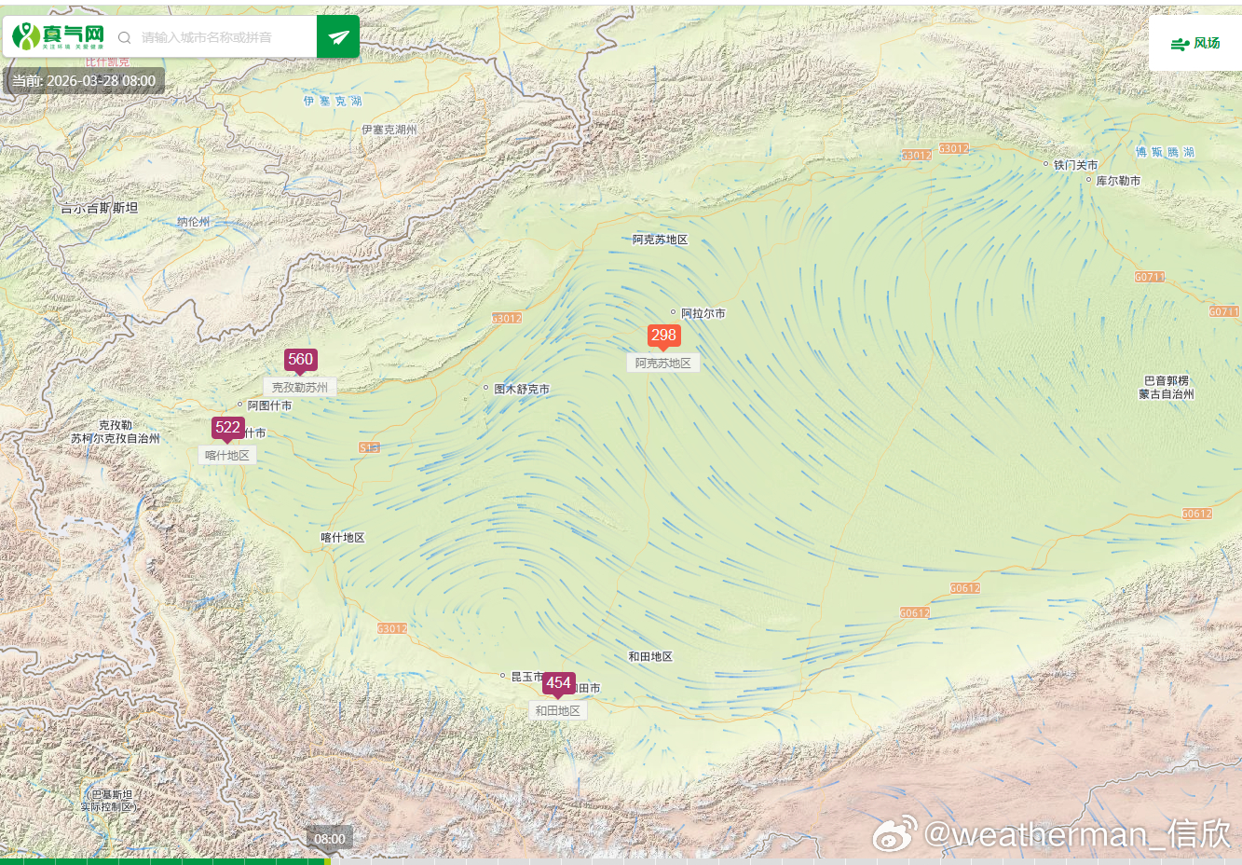Click the 博斯腾湖 lake label

coord(1165,152)
